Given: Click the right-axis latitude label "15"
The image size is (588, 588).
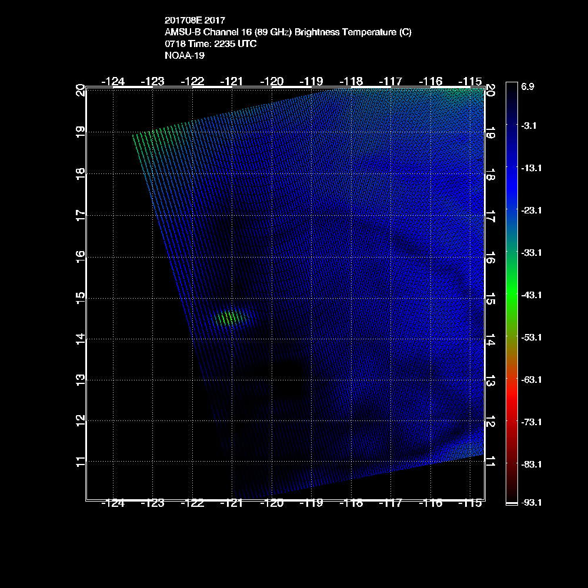Looking at the screenshot, I should point(490,299).
